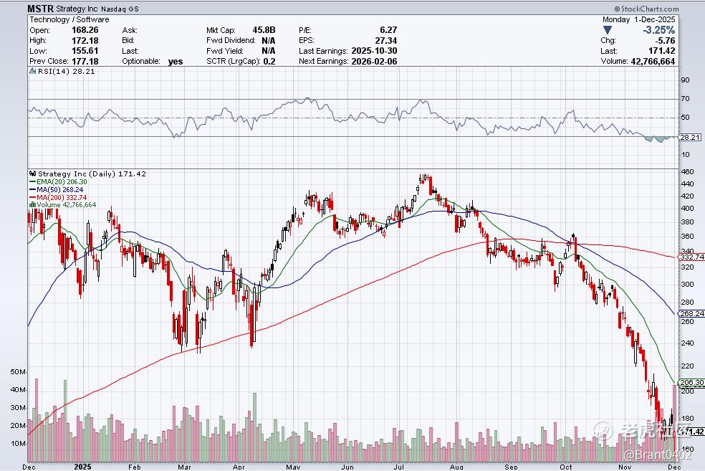Click the date 'Monday 1-Dec-2025'
This screenshot has height=471, width=705.
coord(638,19)
